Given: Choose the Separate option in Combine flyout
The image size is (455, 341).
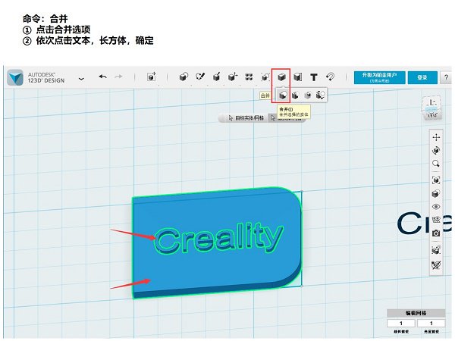Looking at the screenshot, I should tap(320, 95).
